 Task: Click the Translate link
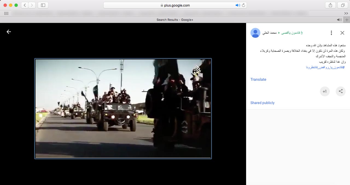(258, 79)
